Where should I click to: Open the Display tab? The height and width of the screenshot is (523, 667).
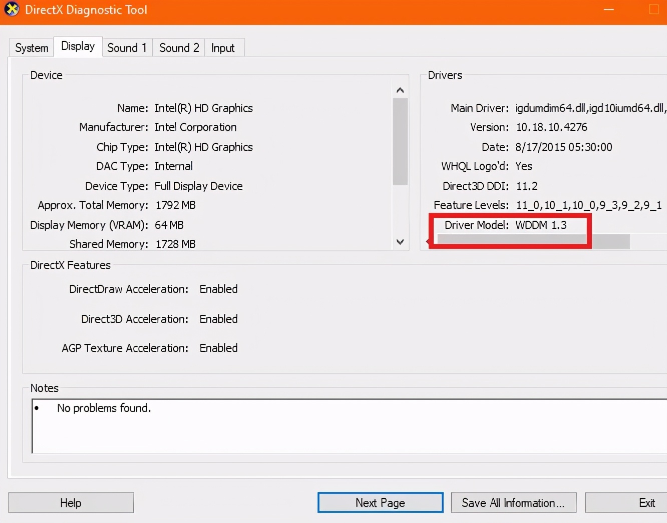point(77,46)
